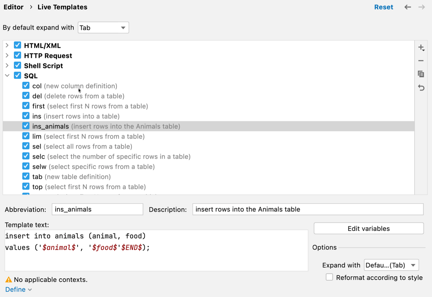This screenshot has width=432, height=297.
Task: Click the Abbreviation input field
Action: coord(97,210)
